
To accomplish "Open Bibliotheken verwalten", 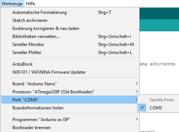I will (70, 36).
